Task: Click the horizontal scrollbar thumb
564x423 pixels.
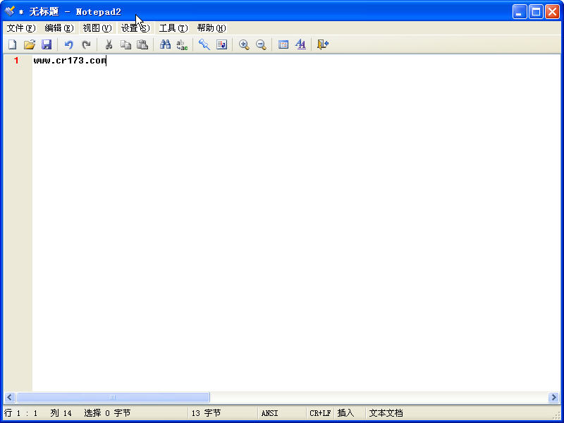Action: [113, 397]
